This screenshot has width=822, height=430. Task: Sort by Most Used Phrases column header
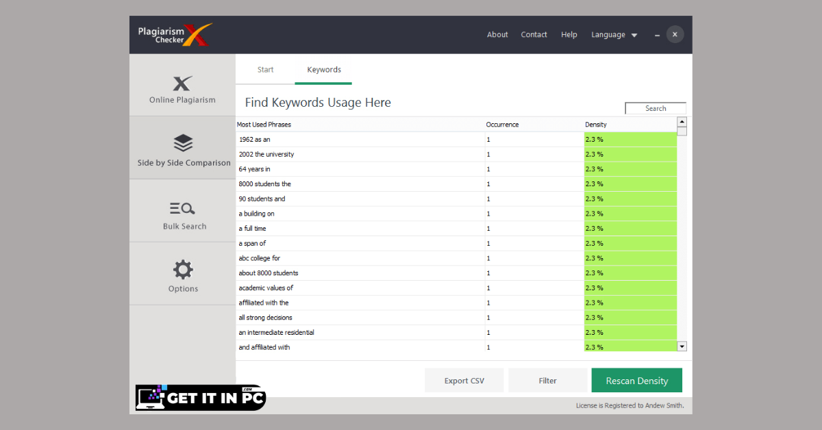tap(264, 125)
